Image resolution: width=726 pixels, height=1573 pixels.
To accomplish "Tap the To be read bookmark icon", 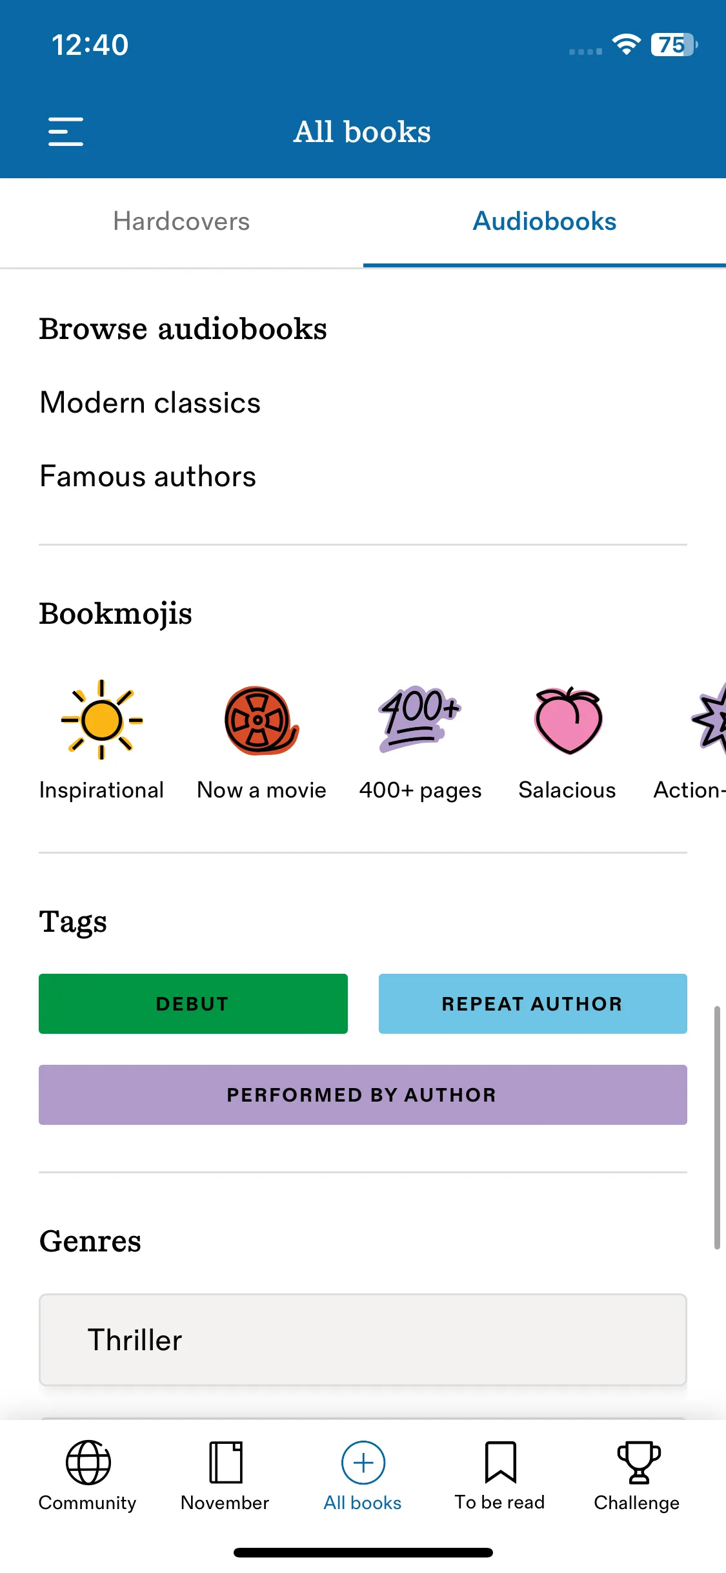I will (x=500, y=1462).
